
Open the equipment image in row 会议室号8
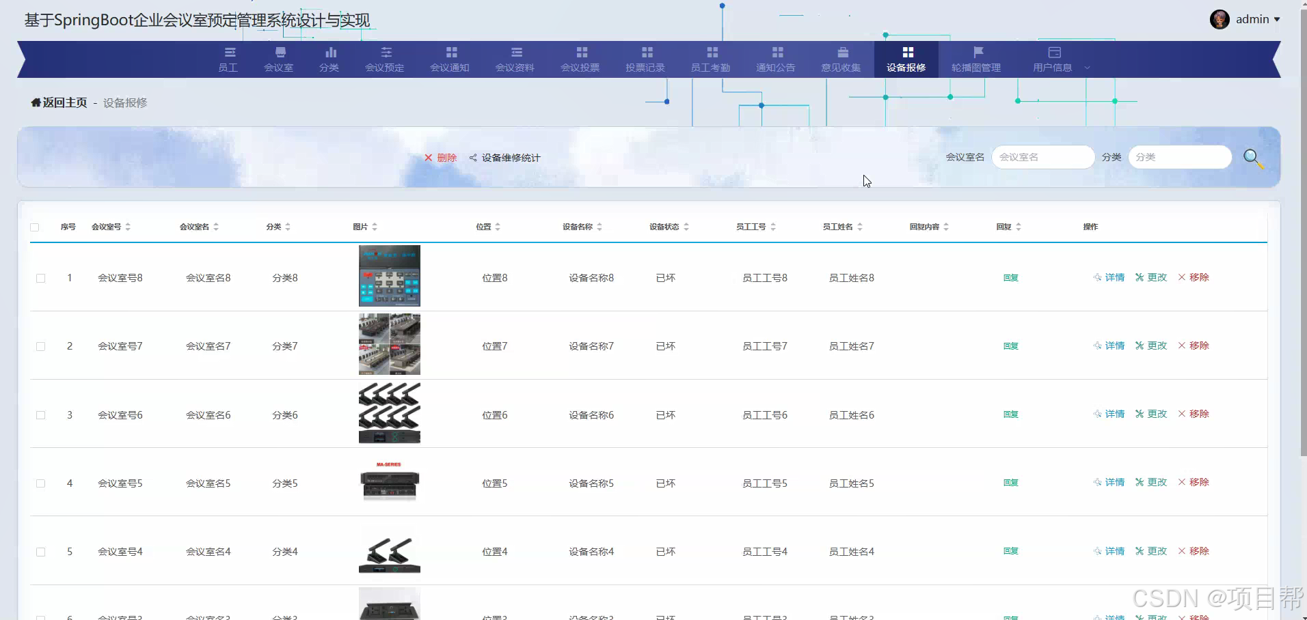pos(390,276)
